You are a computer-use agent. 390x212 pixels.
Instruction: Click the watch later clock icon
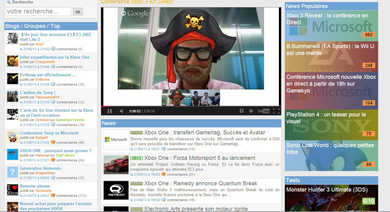pyautogui.click(x=251, y=111)
